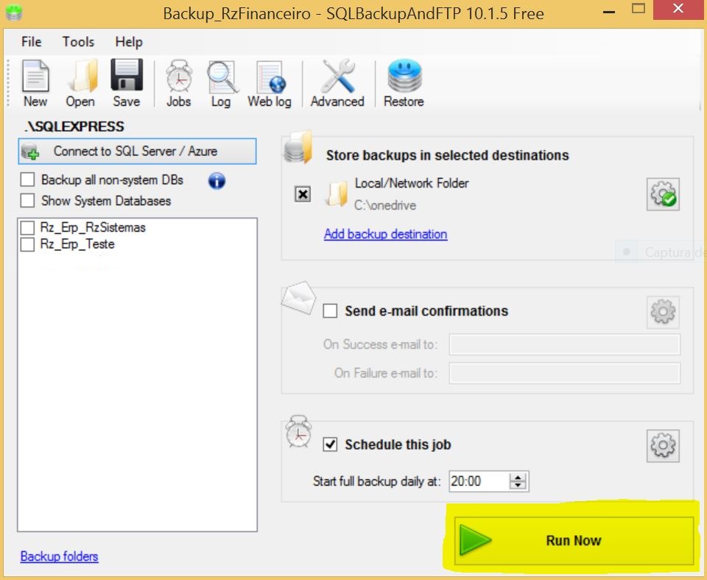Click the New job toolbar icon
707x580 pixels.
[35, 84]
